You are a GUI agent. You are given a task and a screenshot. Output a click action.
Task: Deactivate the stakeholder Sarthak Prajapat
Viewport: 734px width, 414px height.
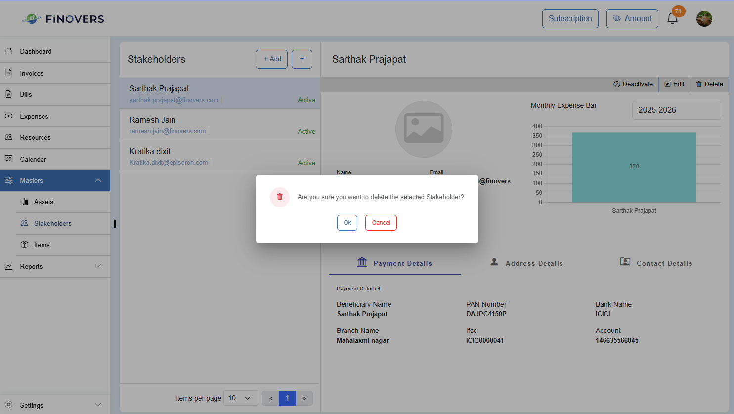coord(633,84)
